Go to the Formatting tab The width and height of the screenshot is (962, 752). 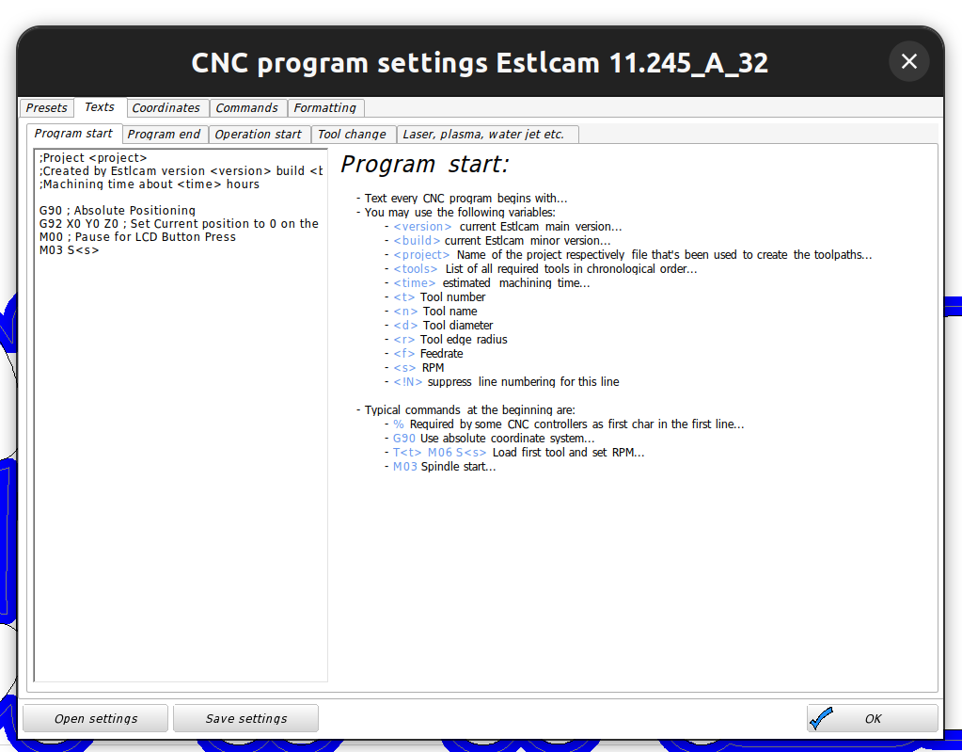click(x=325, y=107)
